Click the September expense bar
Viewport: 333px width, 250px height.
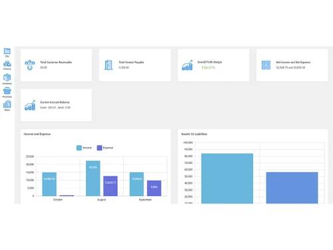(154, 188)
